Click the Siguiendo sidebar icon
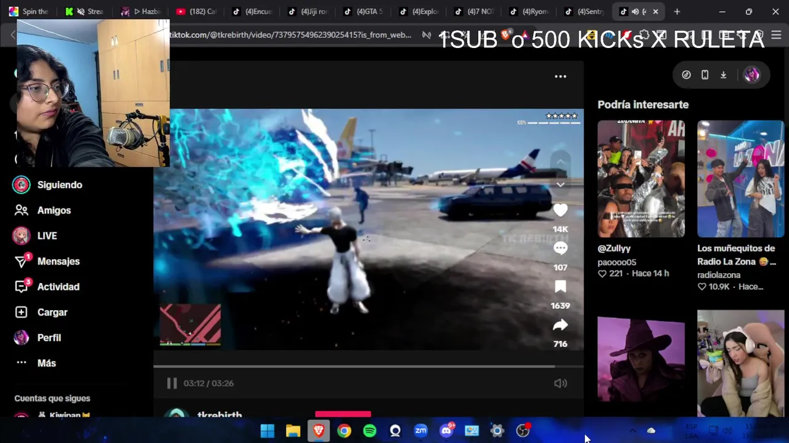The width and height of the screenshot is (789, 443). [22, 185]
